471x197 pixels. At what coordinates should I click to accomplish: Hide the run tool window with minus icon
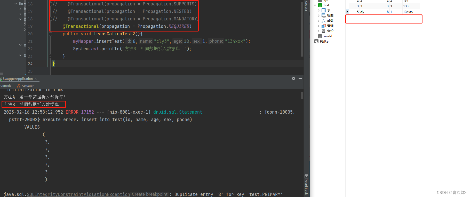(x=300, y=78)
